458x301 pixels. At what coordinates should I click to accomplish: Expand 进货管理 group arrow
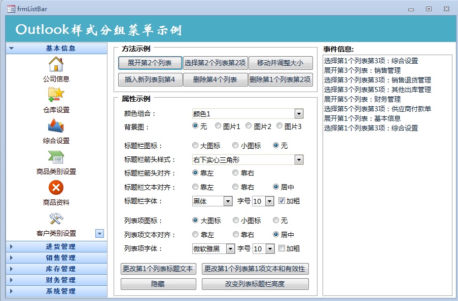point(11,247)
